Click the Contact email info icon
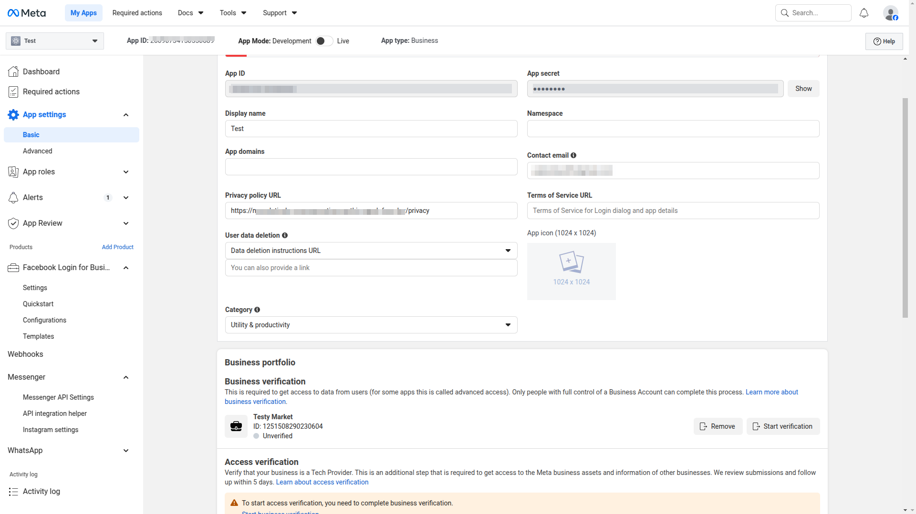This screenshot has width=916, height=514. tap(573, 155)
